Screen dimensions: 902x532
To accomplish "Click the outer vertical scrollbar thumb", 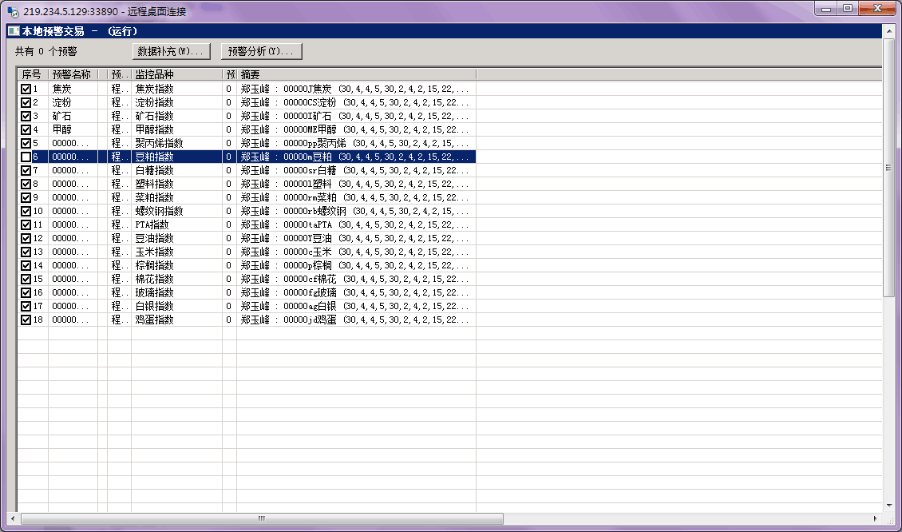I will click(888, 168).
